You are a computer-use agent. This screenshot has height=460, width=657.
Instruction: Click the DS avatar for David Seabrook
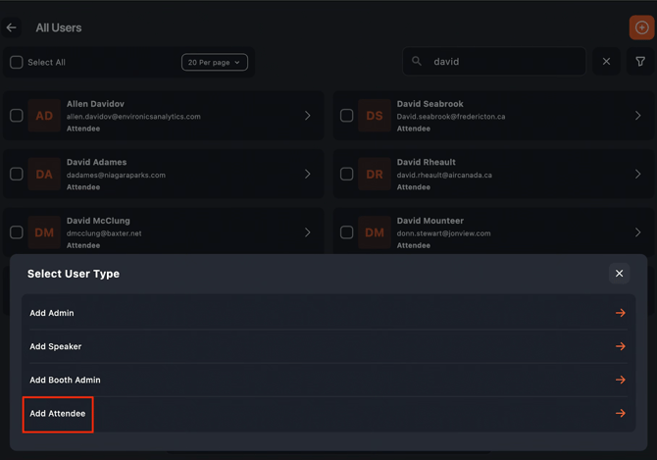[375, 116]
